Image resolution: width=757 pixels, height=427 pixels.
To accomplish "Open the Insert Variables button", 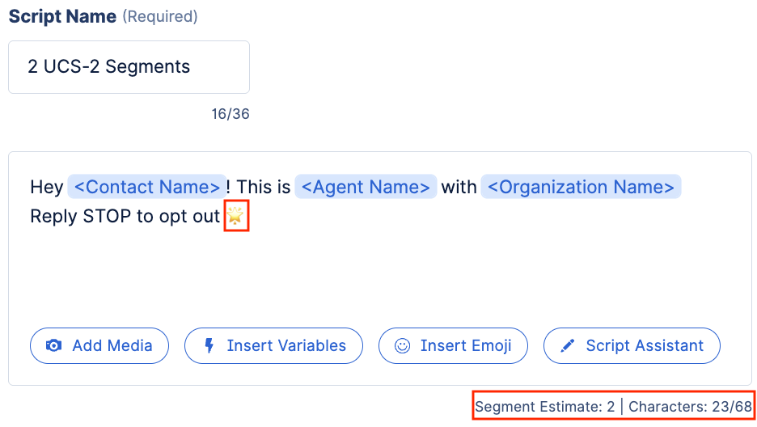I will (x=273, y=345).
